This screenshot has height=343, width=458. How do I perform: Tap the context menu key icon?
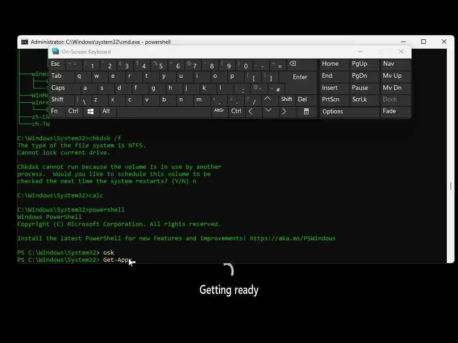[306, 111]
